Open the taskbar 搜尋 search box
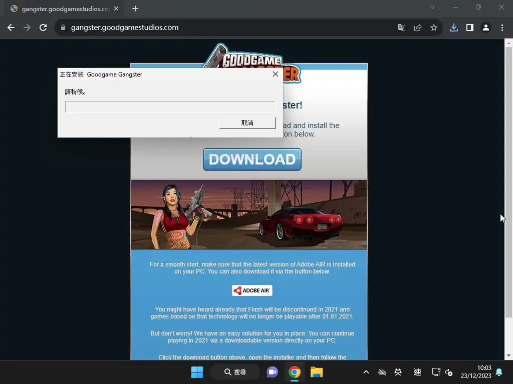The width and height of the screenshot is (513, 384). (235, 372)
